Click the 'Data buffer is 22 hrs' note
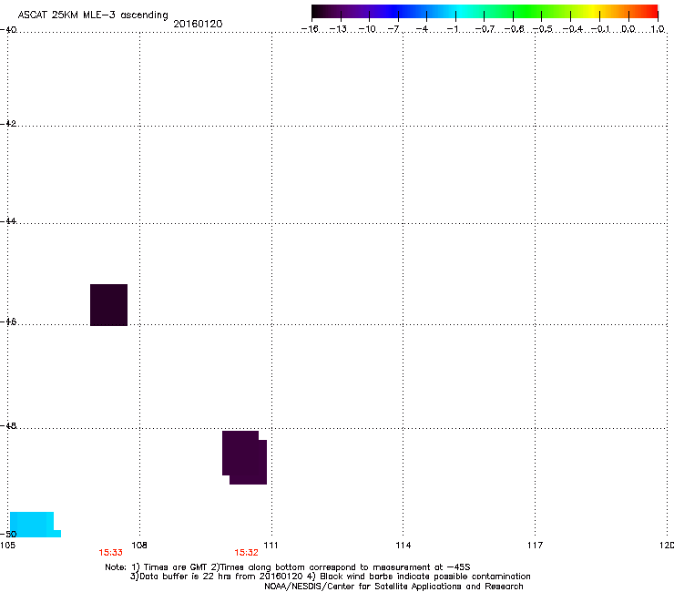This screenshot has height=592, width=674. coord(330,577)
